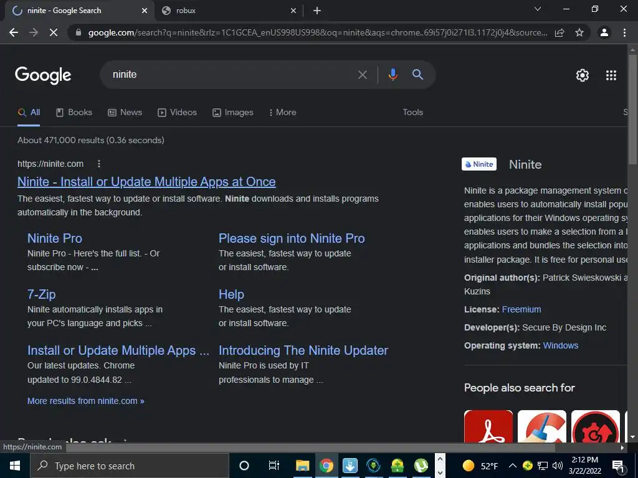
Task: Click the Cortana circle on taskbar
Action: pyautogui.click(x=244, y=466)
